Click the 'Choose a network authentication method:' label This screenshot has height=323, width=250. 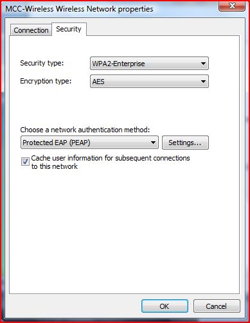point(85,130)
